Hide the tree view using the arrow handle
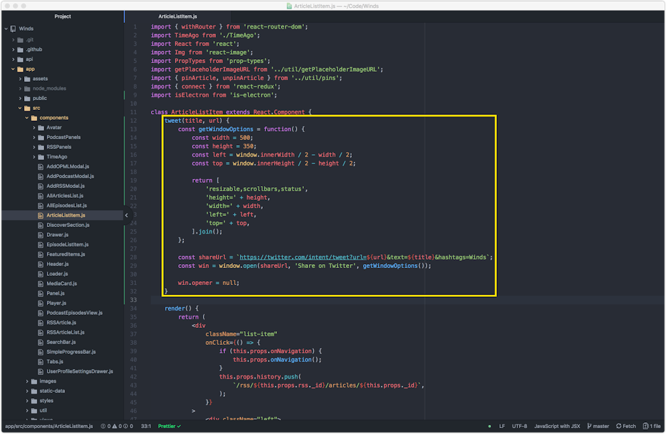This screenshot has height=434, width=666. (126, 215)
